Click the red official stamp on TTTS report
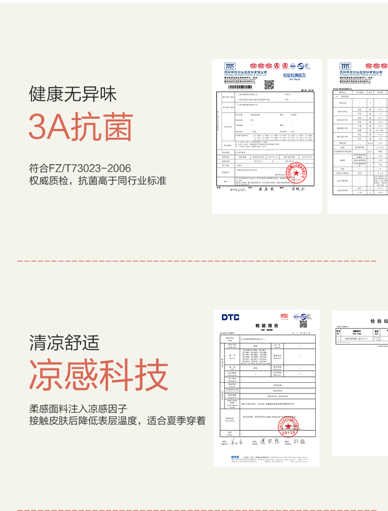Viewport: 388px width, 511px height. pyautogui.click(x=297, y=173)
